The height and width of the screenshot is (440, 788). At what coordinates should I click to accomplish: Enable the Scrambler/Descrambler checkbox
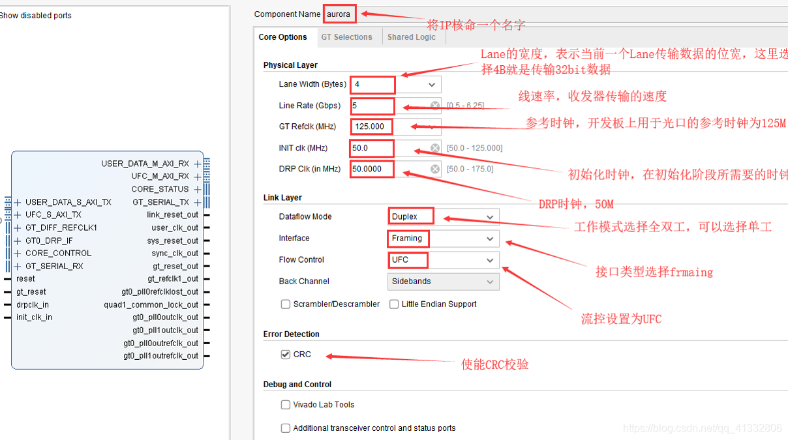tap(286, 304)
